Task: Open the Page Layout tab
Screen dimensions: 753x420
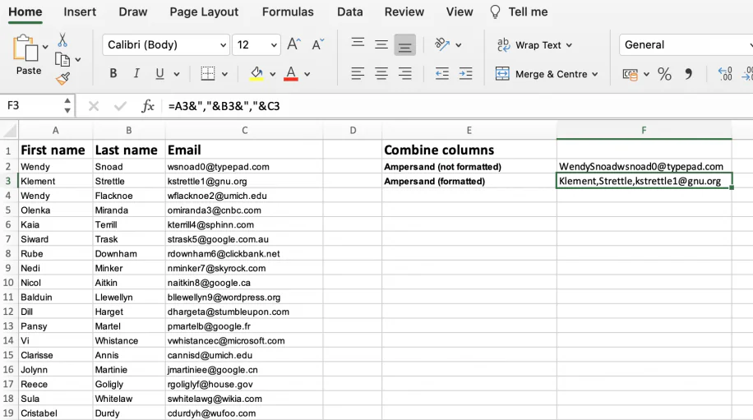Action: click(x=204, y=12)
